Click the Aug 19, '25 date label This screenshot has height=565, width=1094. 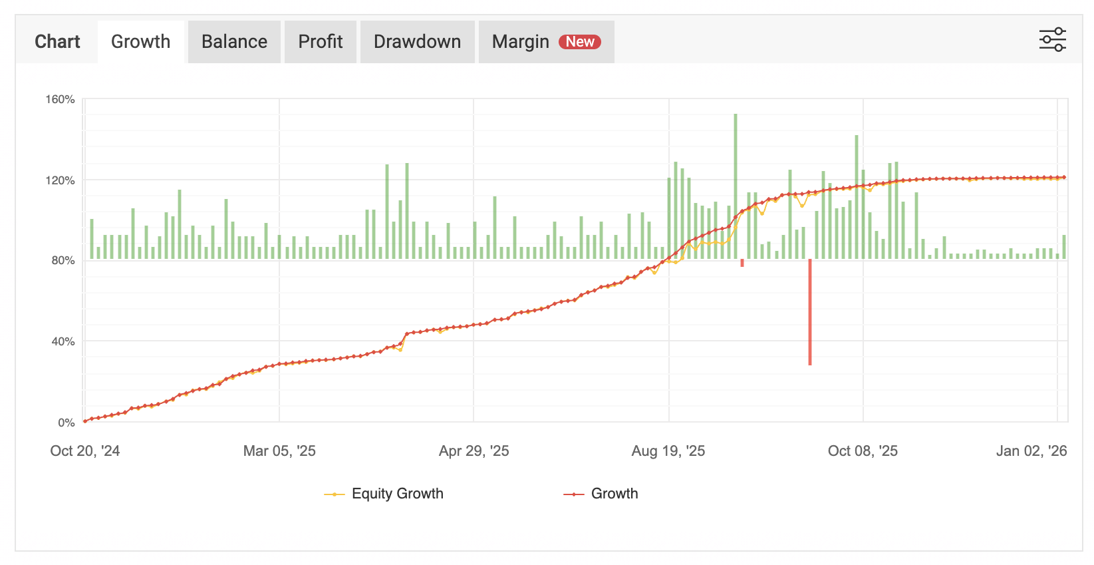[668, 451]
